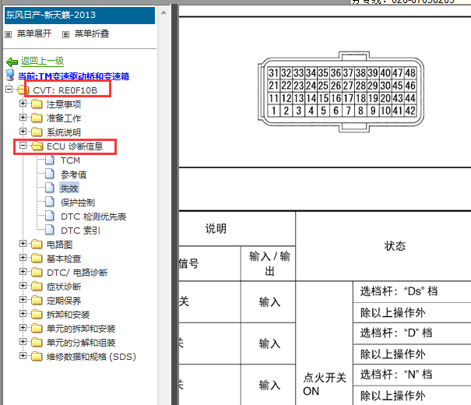Image resolution: width=471 pixels, height=405 pixels.
Task: Click the 定期保养 folder icon
Action: pos(37,301)
